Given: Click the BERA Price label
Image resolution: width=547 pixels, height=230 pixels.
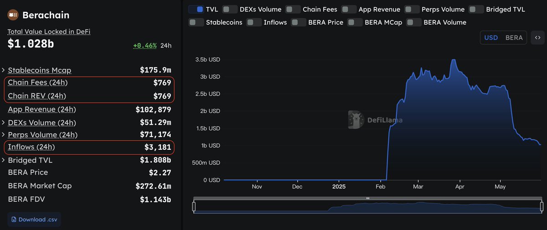Looking at the screenshot, I should pyautogui.click(x=28, y=172).
